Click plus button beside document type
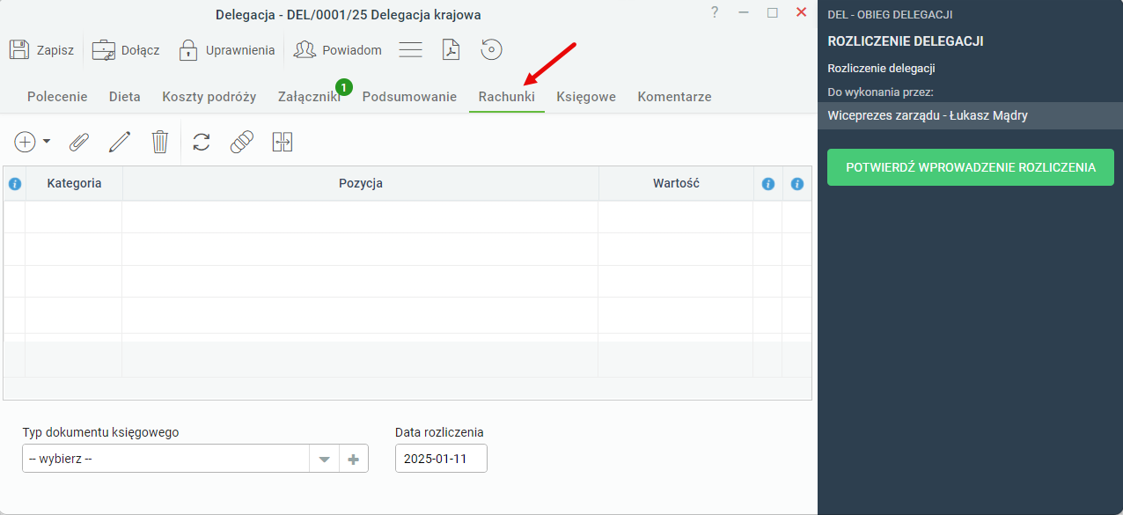1123x515 pixels. [354, 459]
